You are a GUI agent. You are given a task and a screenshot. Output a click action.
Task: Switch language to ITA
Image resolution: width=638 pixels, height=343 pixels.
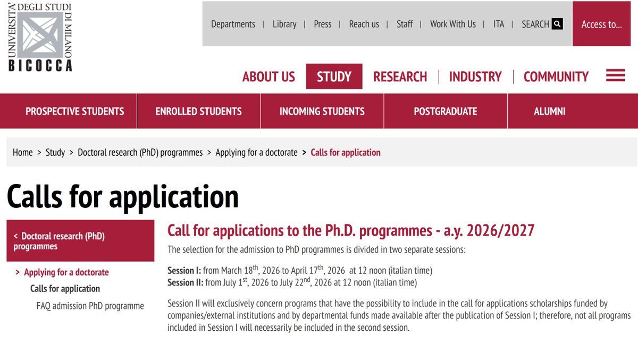click(499, 24)
